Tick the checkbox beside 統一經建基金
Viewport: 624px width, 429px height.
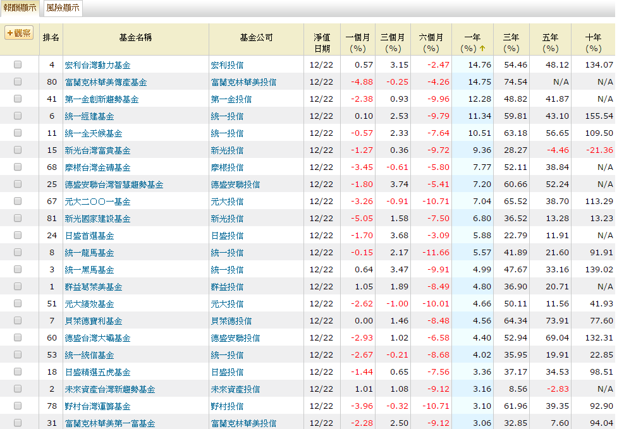click(x=18, y=116)
